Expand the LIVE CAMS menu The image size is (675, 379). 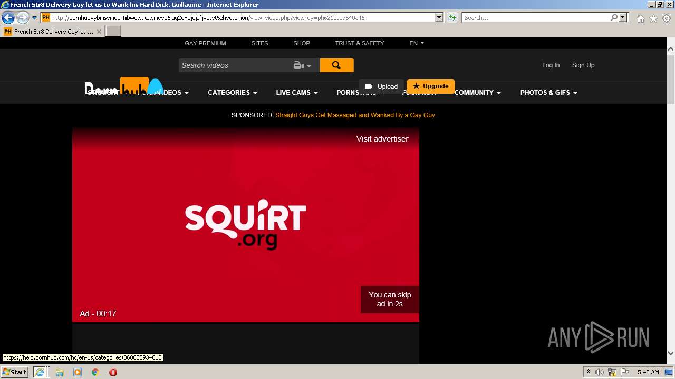tap(297, 93)
